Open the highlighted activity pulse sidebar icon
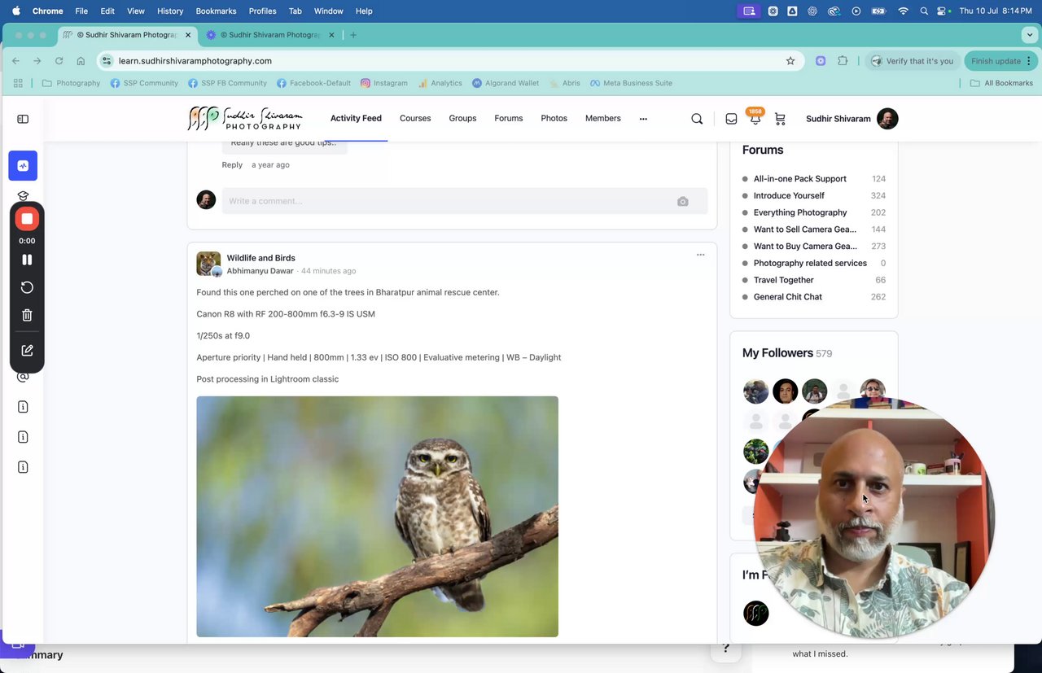1042x673 pixels. click(23, 165)
